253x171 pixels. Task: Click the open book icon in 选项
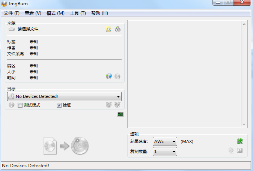pyautogui.click(x=239, y=150)
